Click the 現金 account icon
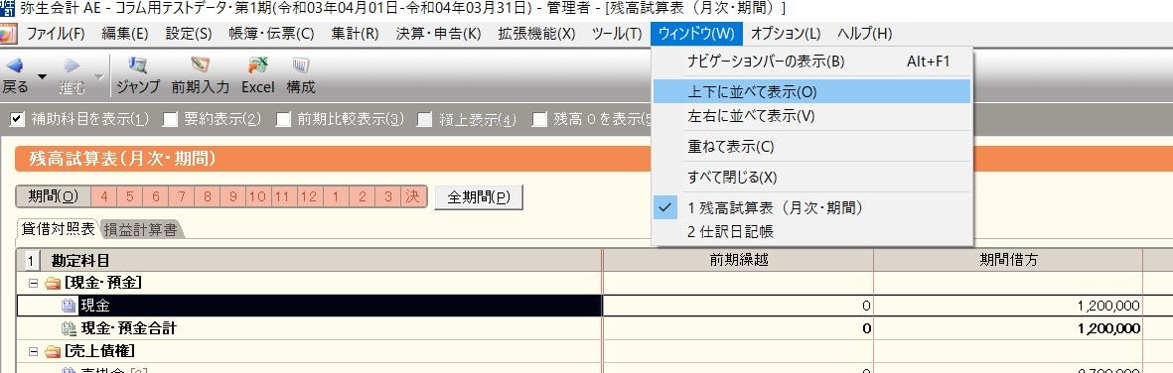1173x373 pixels. tap(69, 305)
